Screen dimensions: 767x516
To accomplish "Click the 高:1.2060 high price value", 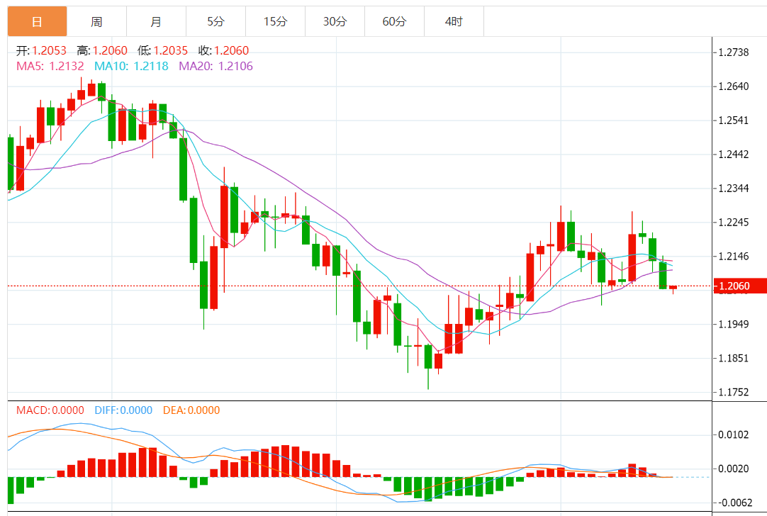I will 102,50.
